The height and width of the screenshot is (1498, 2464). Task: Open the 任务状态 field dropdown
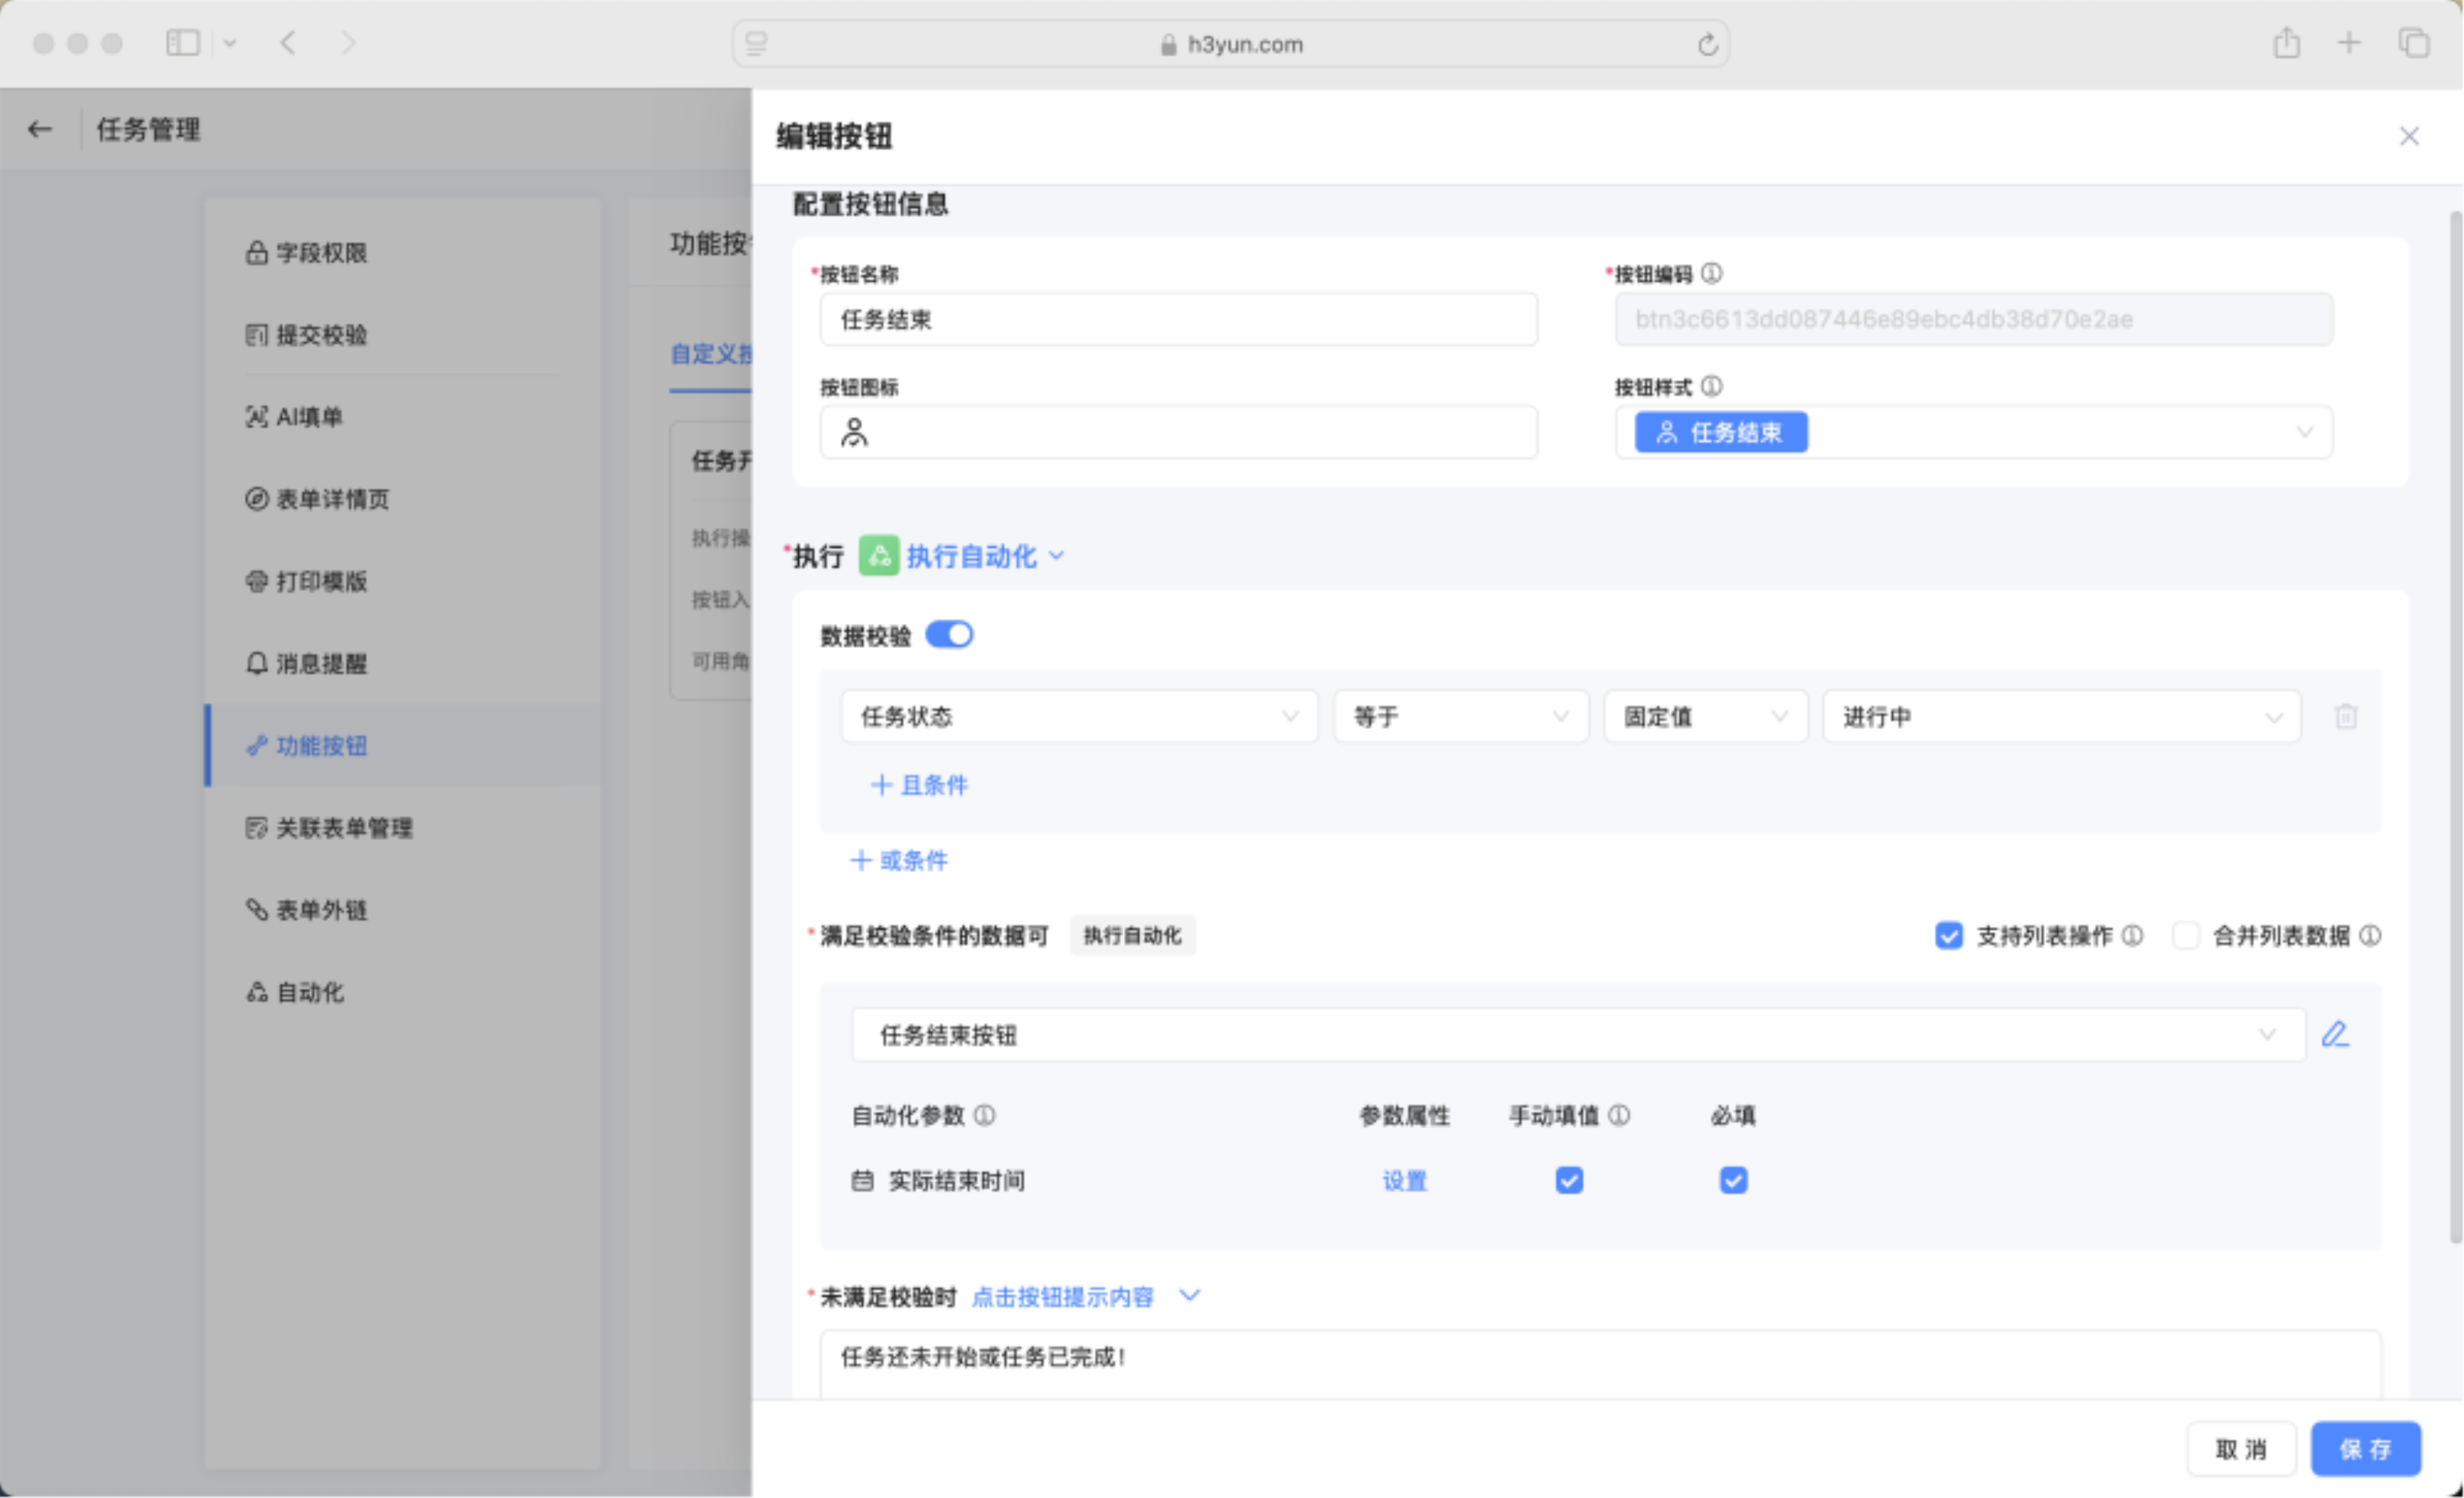click(x=1079, y=716)
